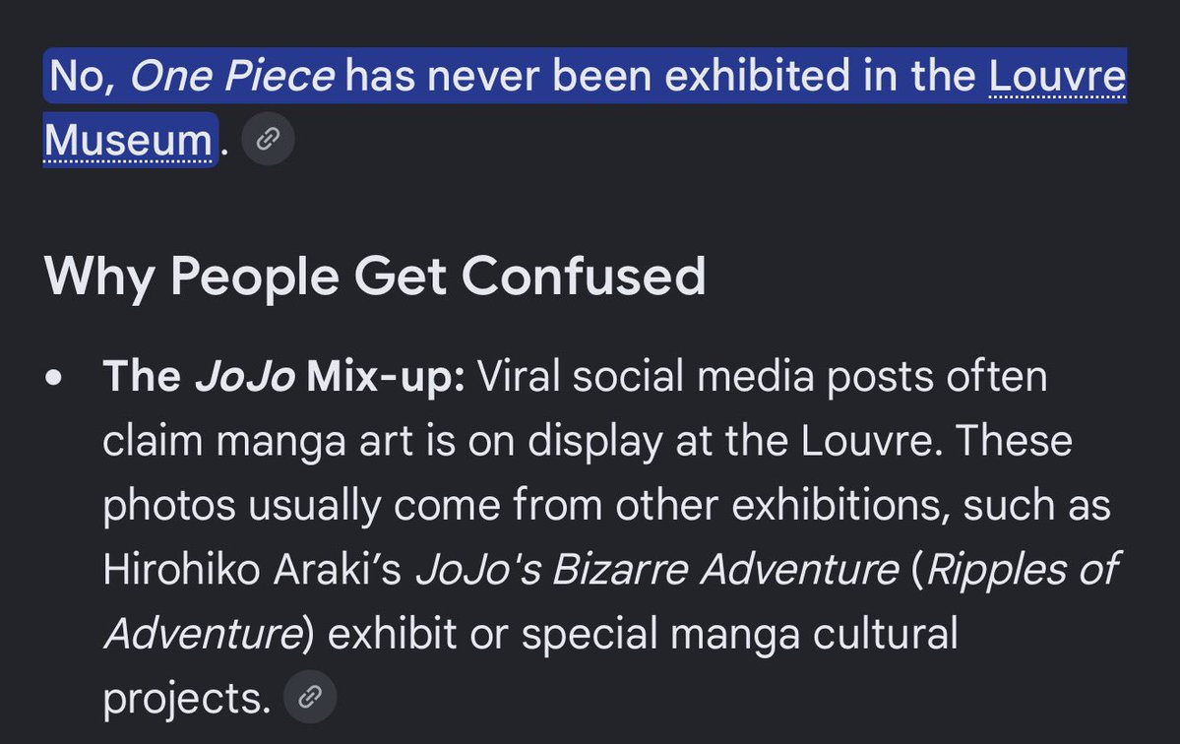1180x744 pixels.
Task: Open the source link icon after "Museum."
Action: pyautogui.click(x=268, y=139)
